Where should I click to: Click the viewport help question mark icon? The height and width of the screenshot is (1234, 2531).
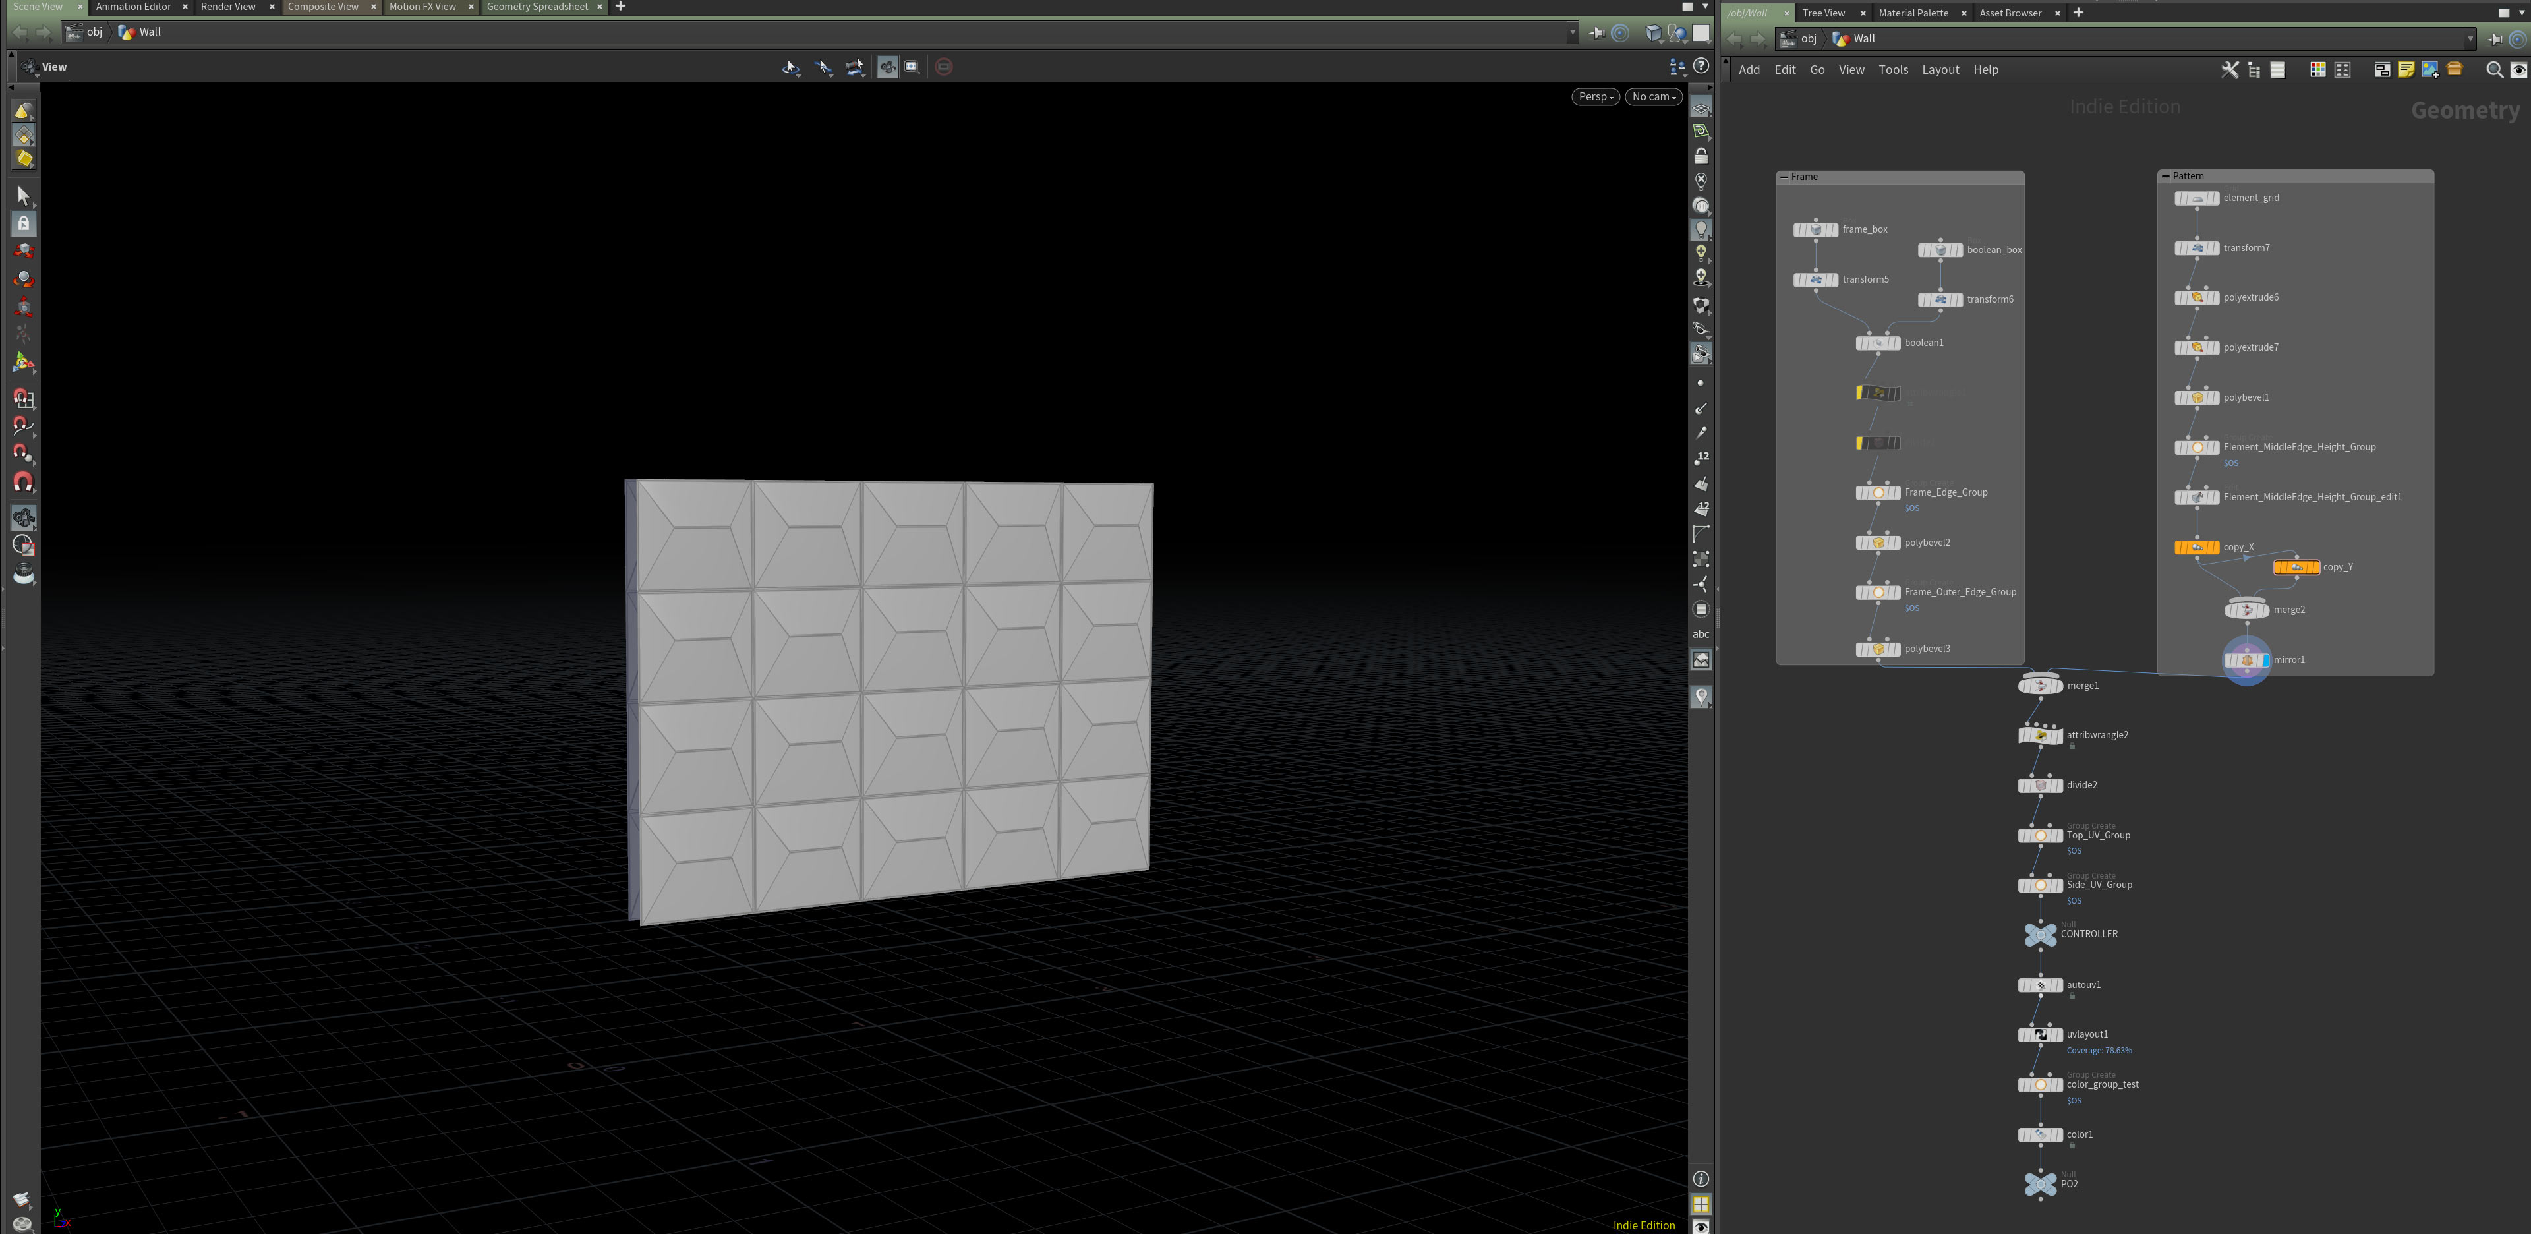click(x=1701, y=66)
